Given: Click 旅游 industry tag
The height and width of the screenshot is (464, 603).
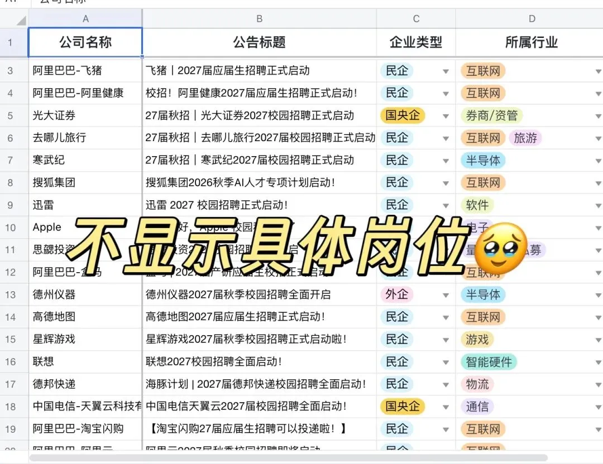Looking at the screenshot, I should pyautogui.click(x=525, y=138).
